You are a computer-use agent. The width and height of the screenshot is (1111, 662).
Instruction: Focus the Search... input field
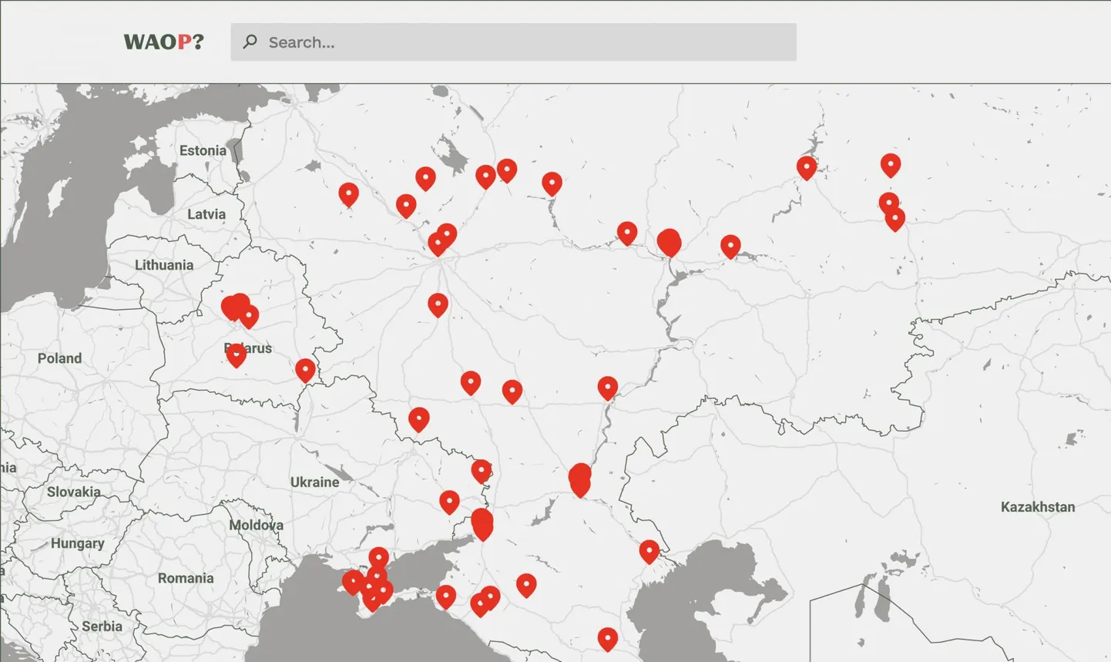pyautogui.click(x=513, y=42)
